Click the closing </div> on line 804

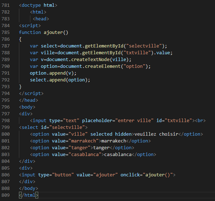click(x=27, y=161)
